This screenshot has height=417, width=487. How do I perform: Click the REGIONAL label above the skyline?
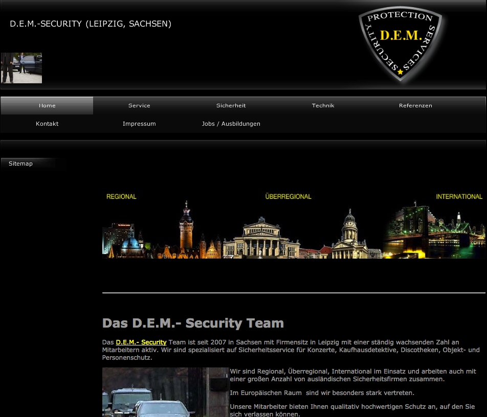point(121,196)
